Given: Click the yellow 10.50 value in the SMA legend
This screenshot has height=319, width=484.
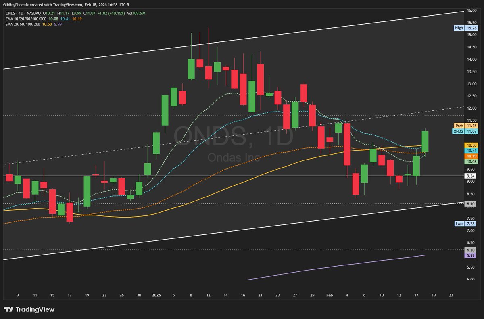Looking at the screenshot, I should (x=48, y=24).
